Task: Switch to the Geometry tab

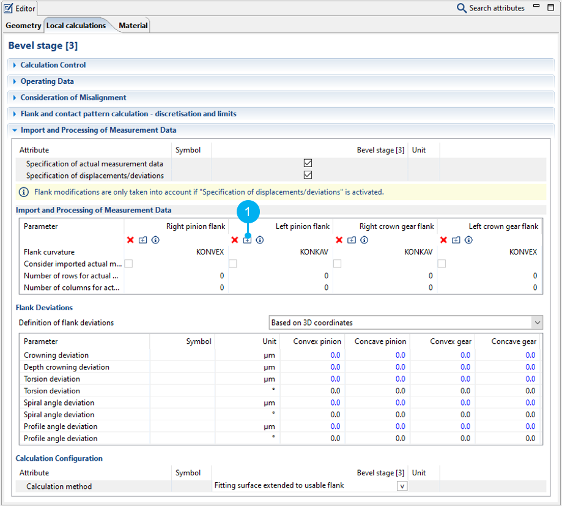Action: pyautogui.click(x=23, y=25)
